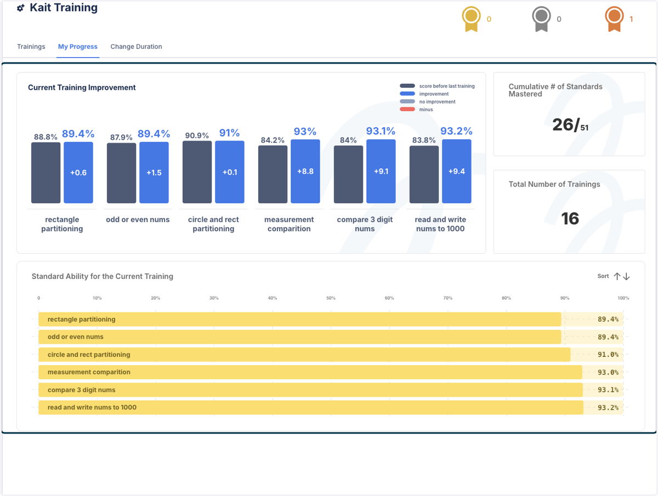Click the 93.1% value in the ability list
This screenshot has height=496, width=658.
pos(608,390)
